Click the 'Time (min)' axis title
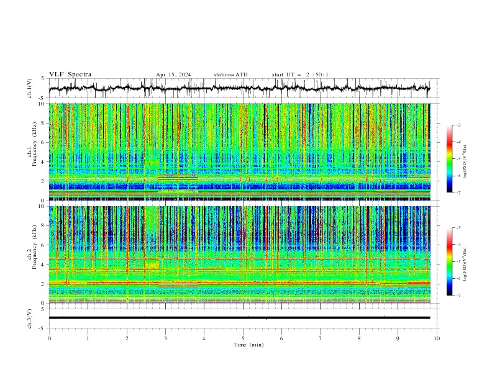Screen dimensions: 492x380 click(x=248, y=345)
